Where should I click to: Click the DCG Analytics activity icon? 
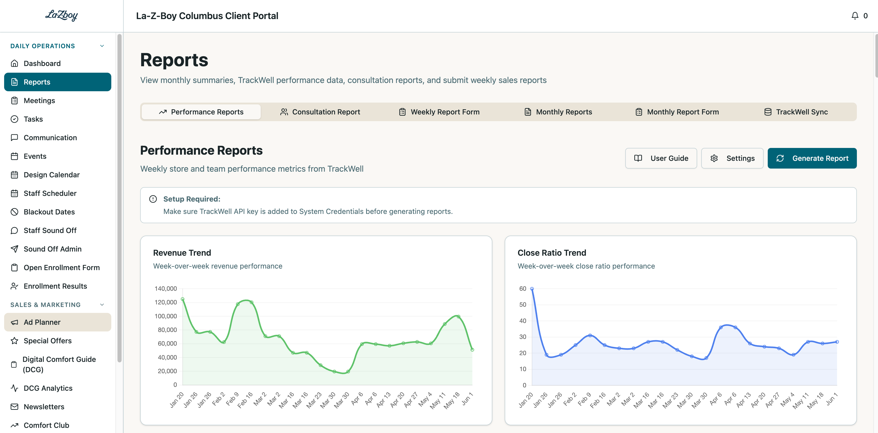(x=14, y=388)
